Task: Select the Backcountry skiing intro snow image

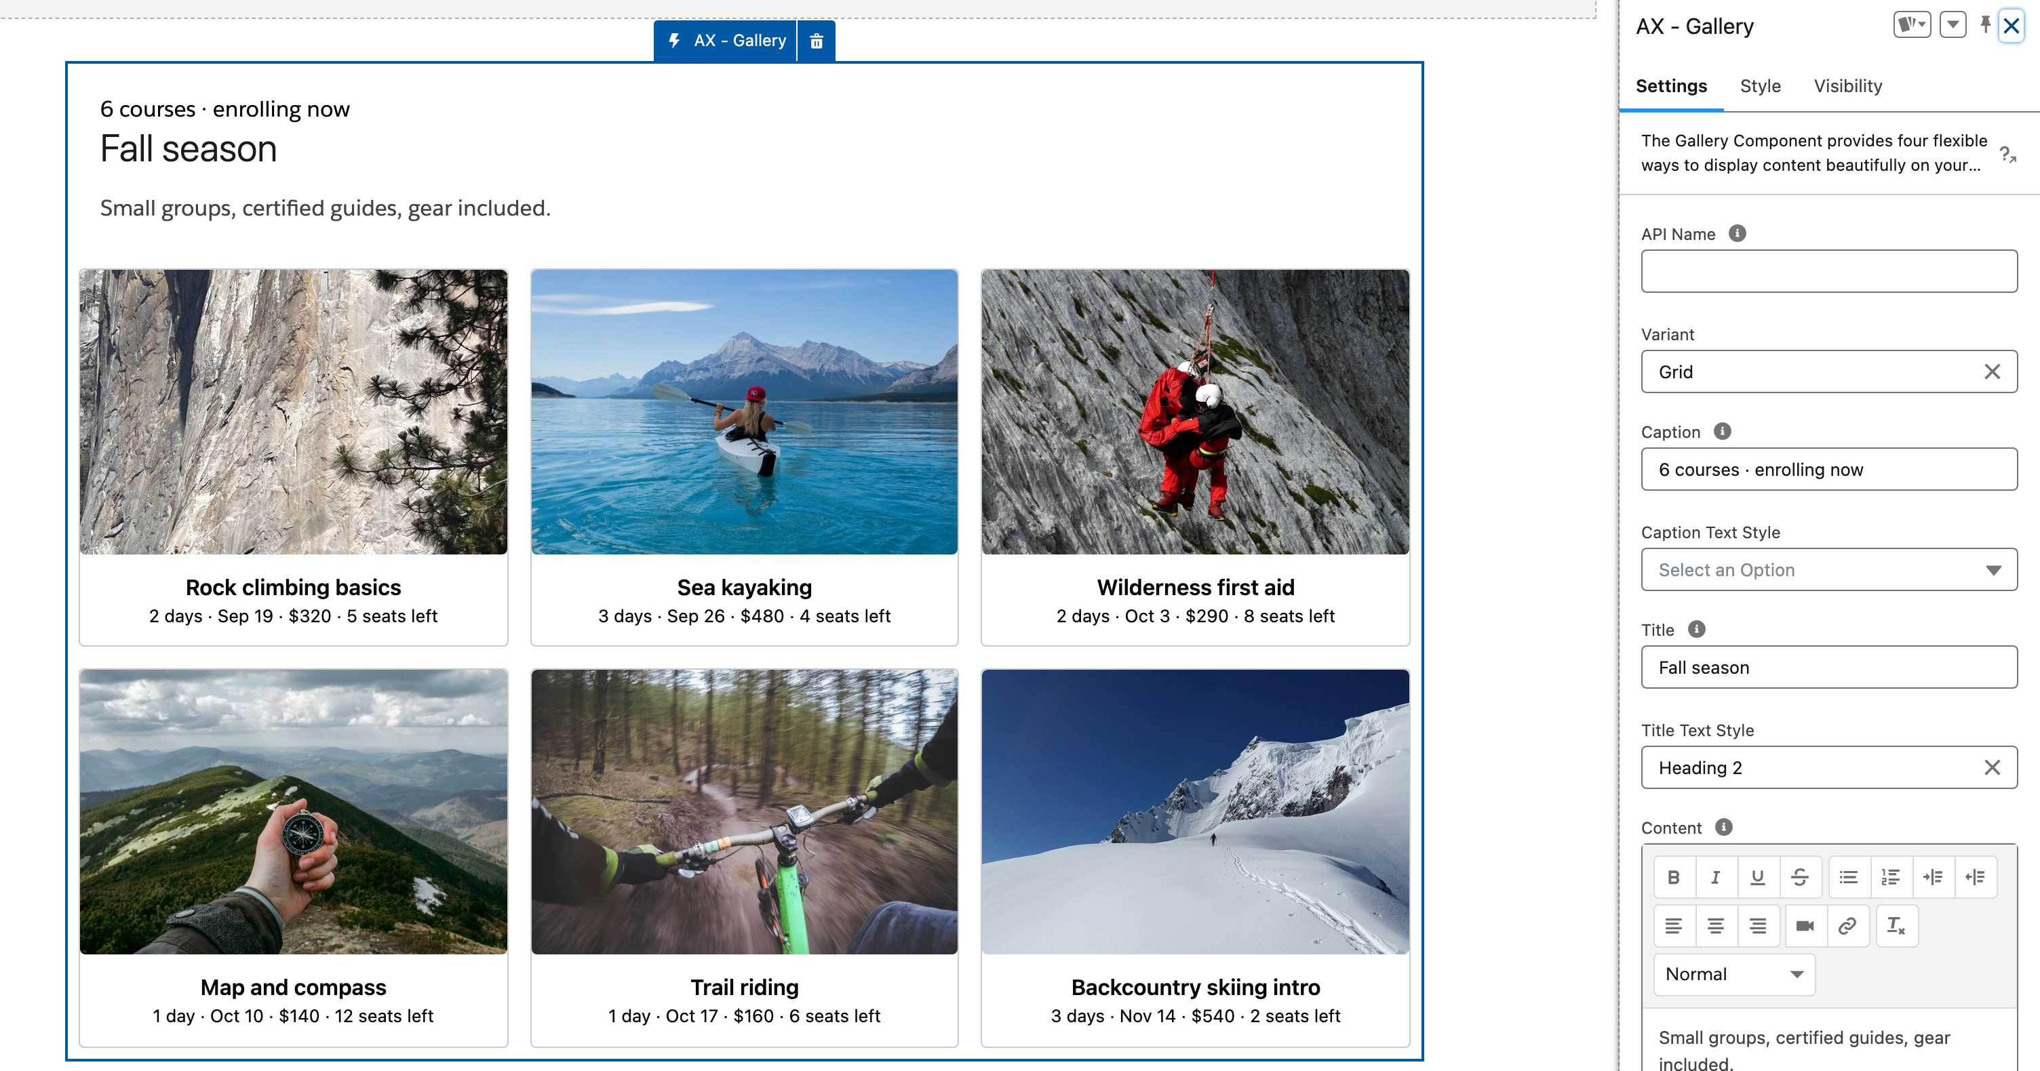Action: click(1195, 812)
